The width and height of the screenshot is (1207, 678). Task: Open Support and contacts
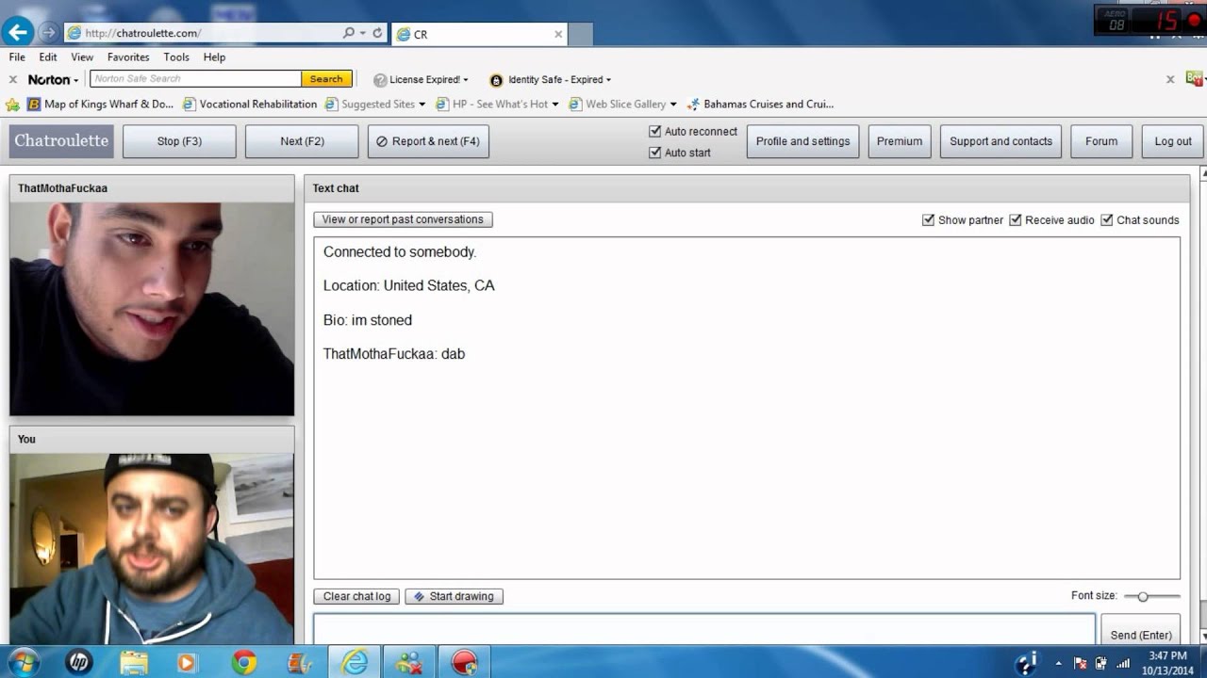point(1000,141)
